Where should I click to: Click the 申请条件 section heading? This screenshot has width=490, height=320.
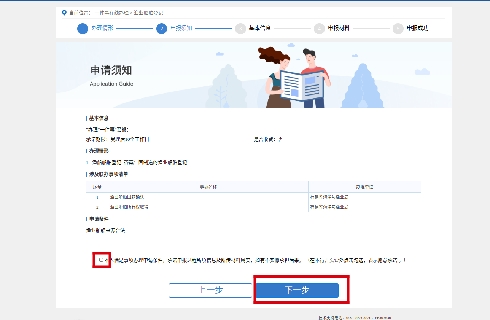[99, 219]
